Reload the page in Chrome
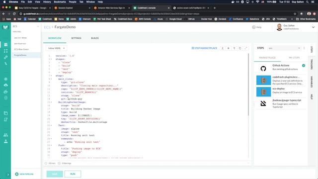The width and height of the screenshot is (318, 179). click(x=14, y=14)
